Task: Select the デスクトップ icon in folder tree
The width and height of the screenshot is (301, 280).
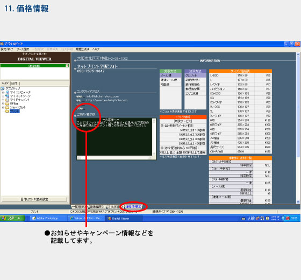Action: click(x=3, y=88)
